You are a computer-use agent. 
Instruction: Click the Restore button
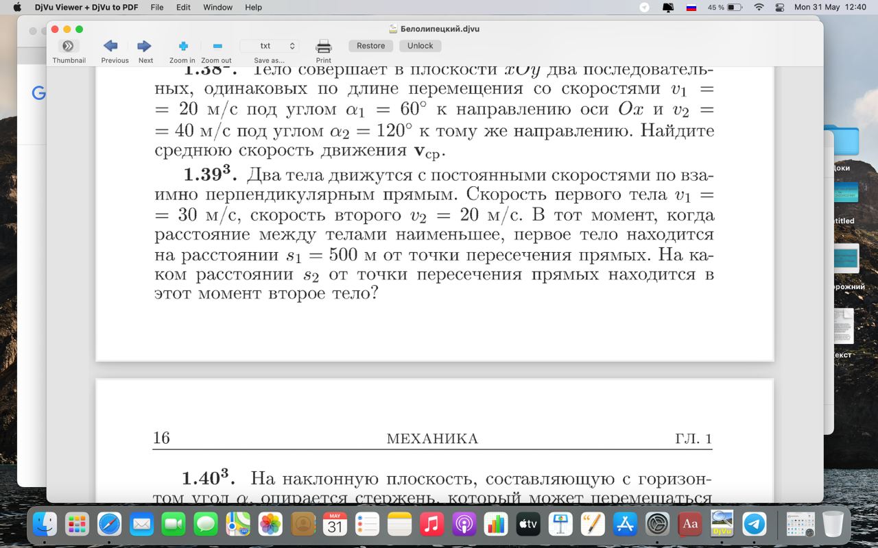[x=370, y=46]
